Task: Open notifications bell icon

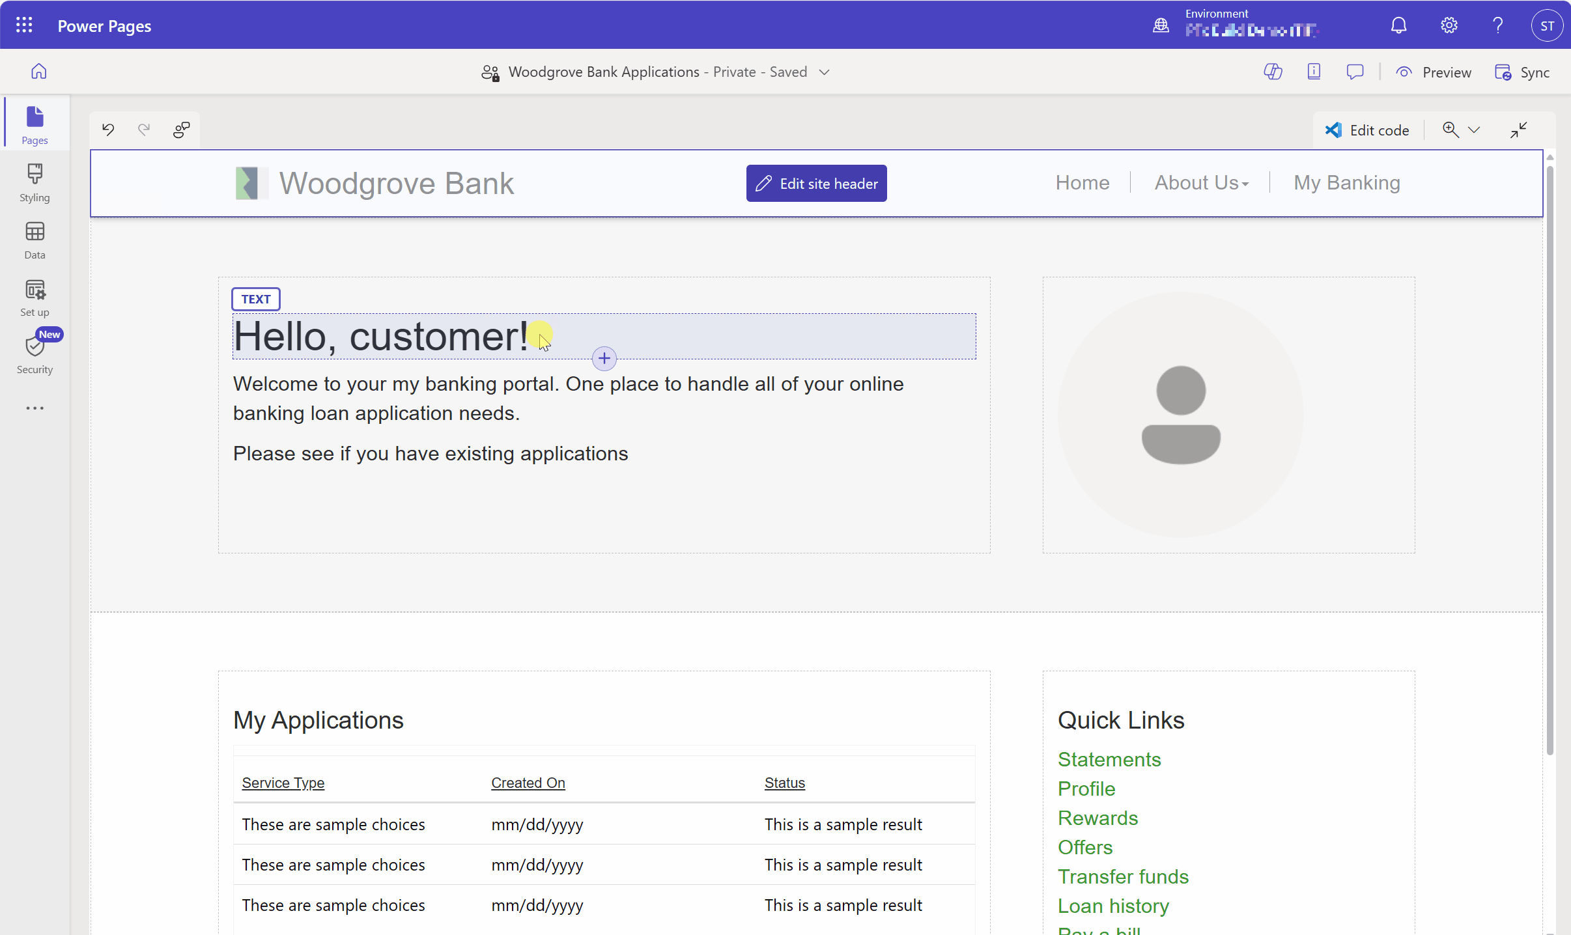Action: tap(1398, 25)
